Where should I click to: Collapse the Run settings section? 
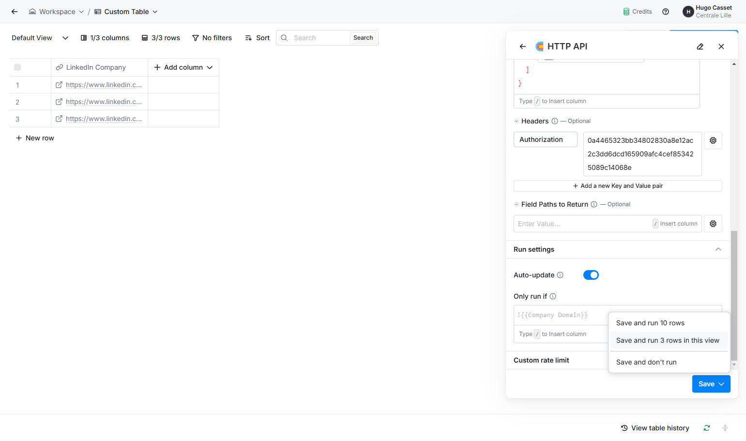point(718,249)
